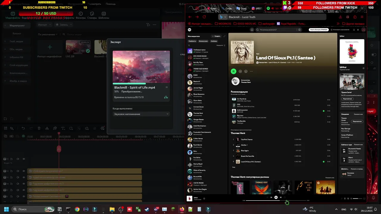This screenshot has width=381, height=214.
Task: Open the 'Недавние' sort dropdown in library
Action: pyautogui.click(x=221, y=45)
